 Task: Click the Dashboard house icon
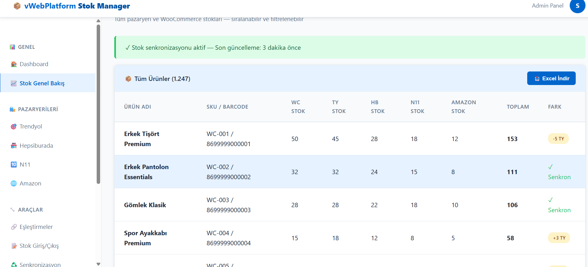[x=14, y=64]
